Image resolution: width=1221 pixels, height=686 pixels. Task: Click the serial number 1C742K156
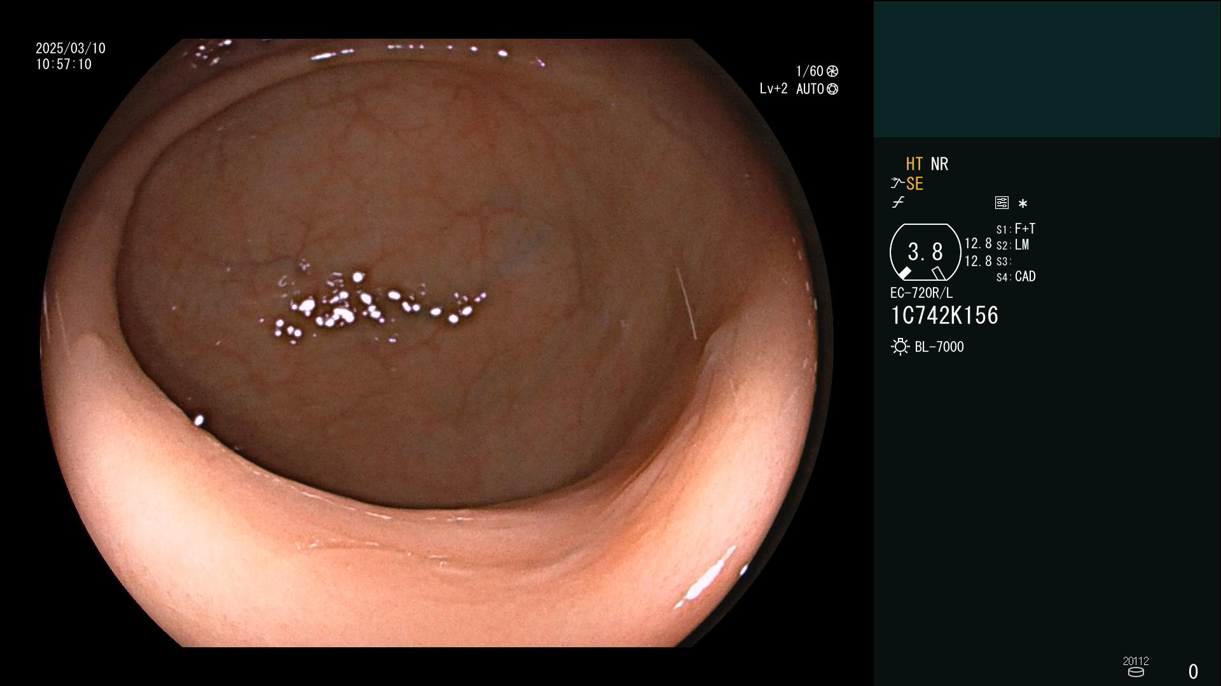(944, 316)
